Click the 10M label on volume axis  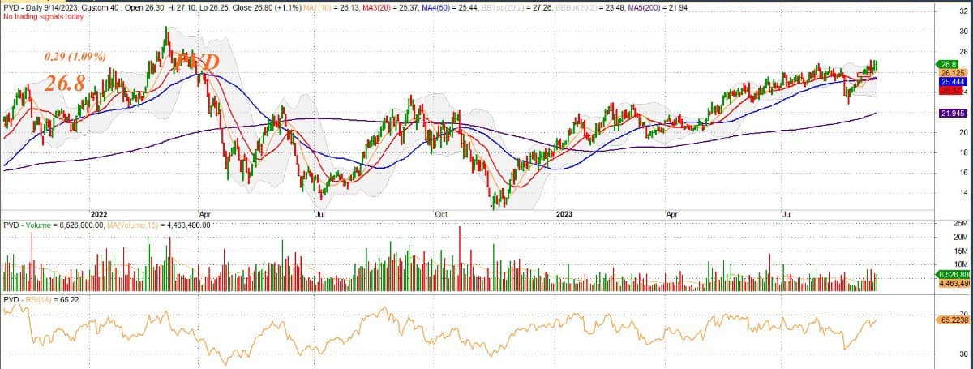960,264
